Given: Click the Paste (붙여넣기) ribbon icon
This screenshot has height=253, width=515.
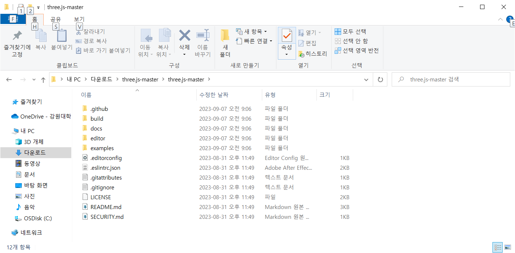Looking at the screenshot, I should 61,36.
